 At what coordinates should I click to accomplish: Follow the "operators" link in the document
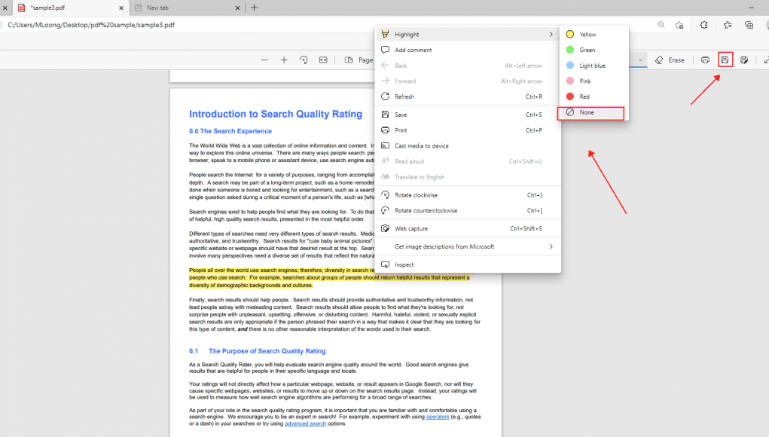click(x=438, y=417)
